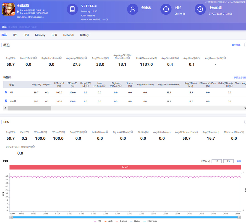Click the right handle of time range slider
The height and width of the screenshot is (223, 246).
239,217
